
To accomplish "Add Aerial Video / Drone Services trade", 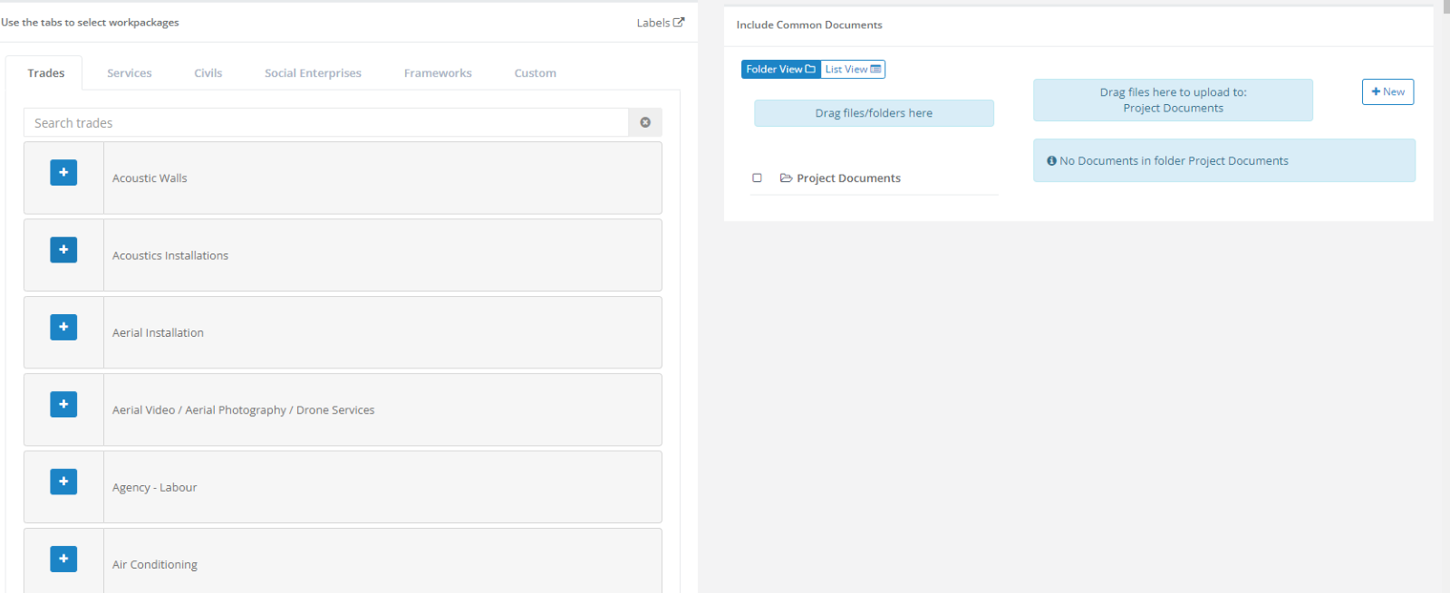I will 63,404.
